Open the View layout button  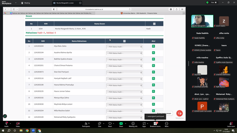[x=214, y=3]
